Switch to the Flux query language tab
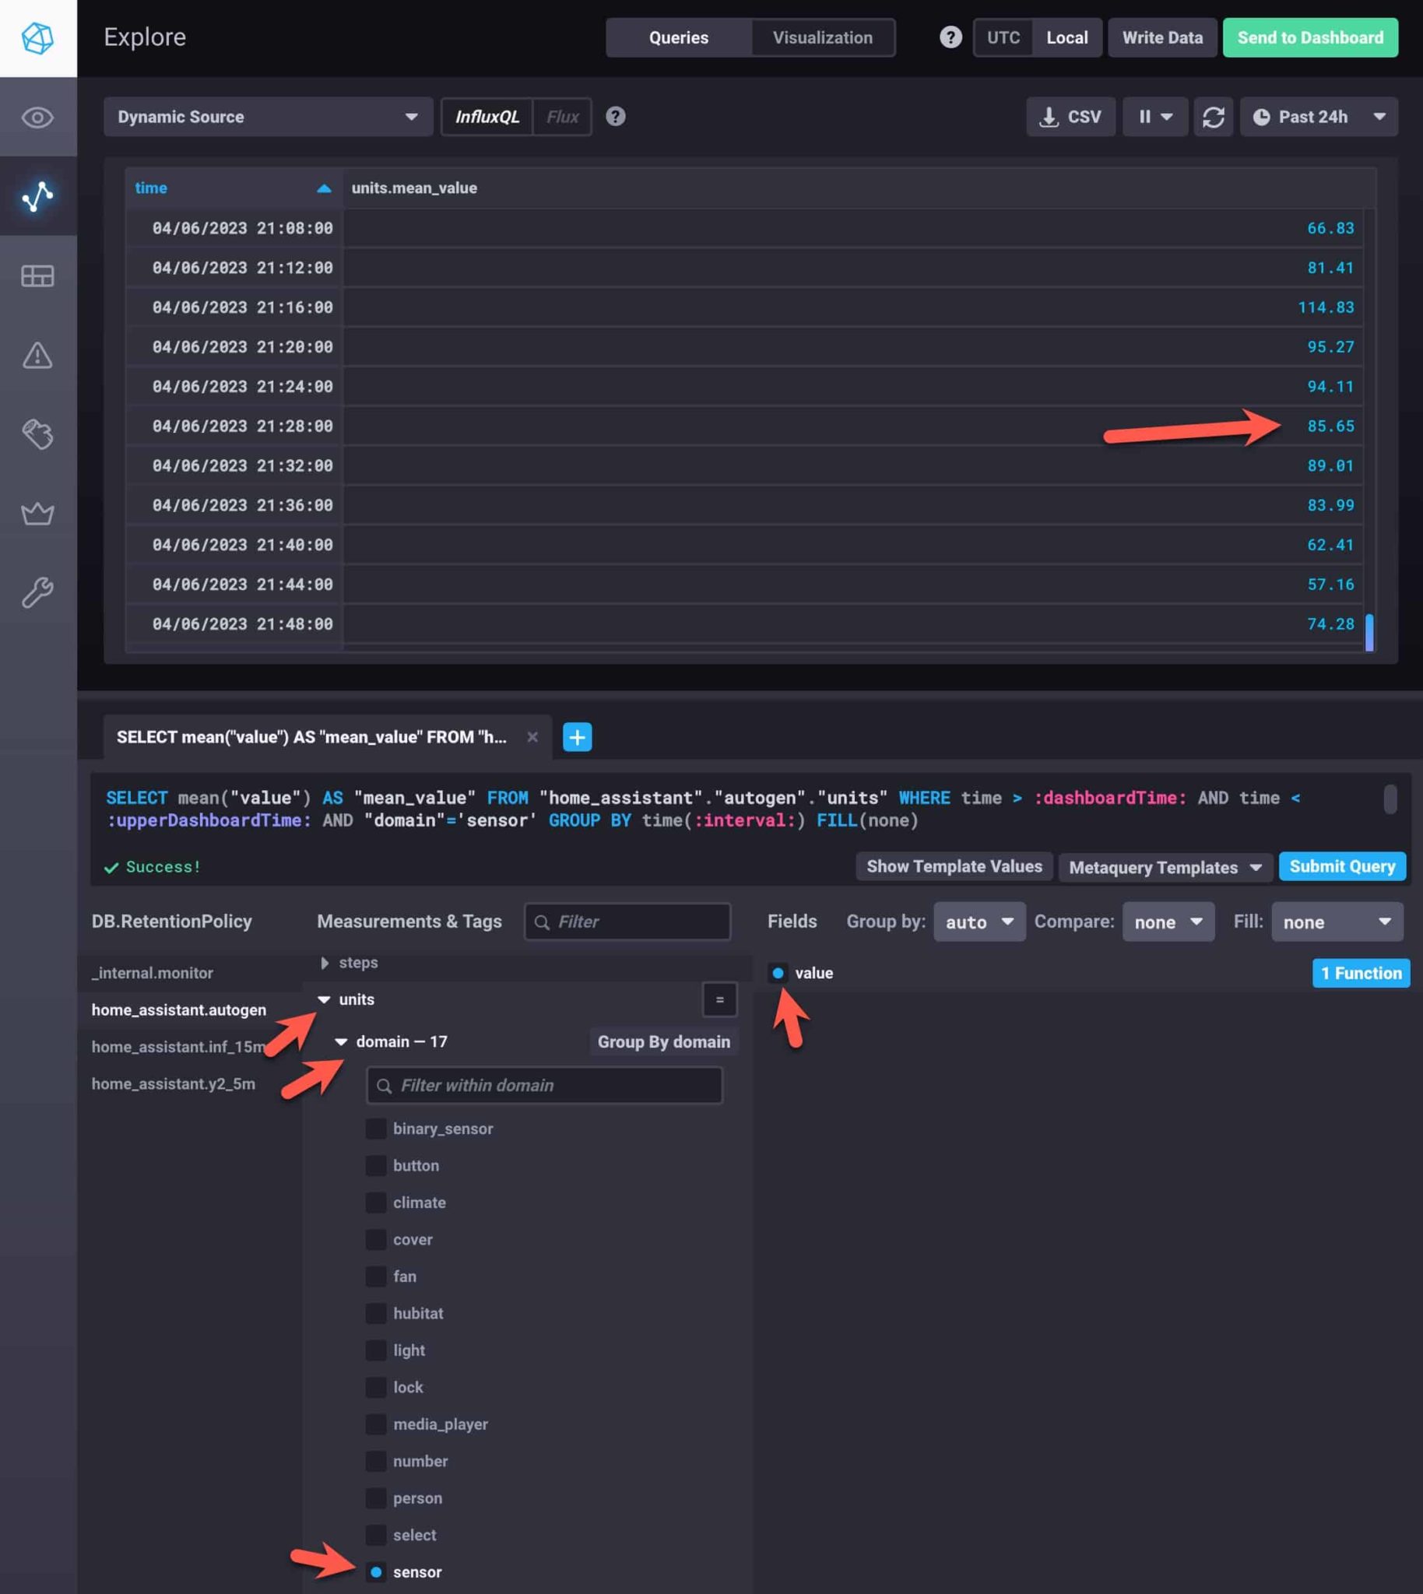 [561, 117]
